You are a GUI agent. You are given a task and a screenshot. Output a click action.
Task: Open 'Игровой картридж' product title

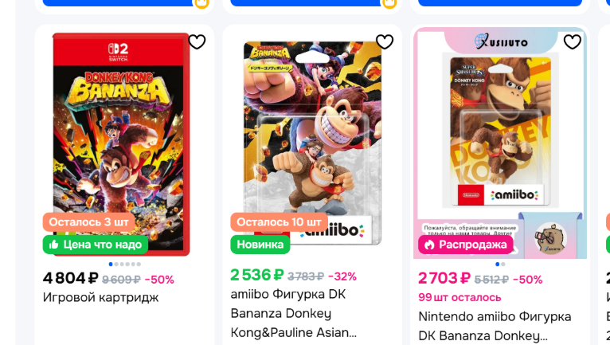pyautogui.click(x=101, y=297)
